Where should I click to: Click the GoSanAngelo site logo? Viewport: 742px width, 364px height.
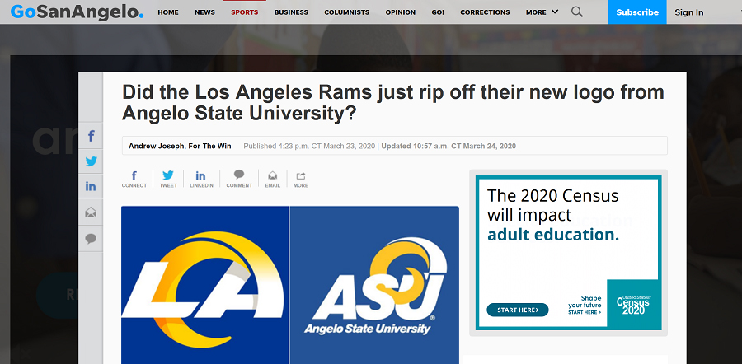77,12
